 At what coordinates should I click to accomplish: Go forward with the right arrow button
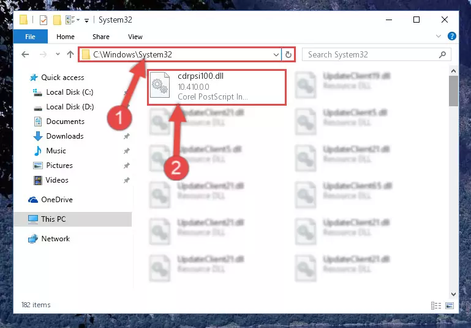[43, 54]
